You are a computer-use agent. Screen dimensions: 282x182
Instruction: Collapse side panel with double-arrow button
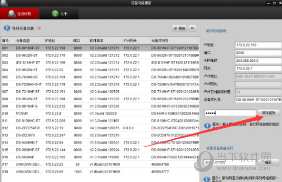pyautogui.click(x=192, y=28)
